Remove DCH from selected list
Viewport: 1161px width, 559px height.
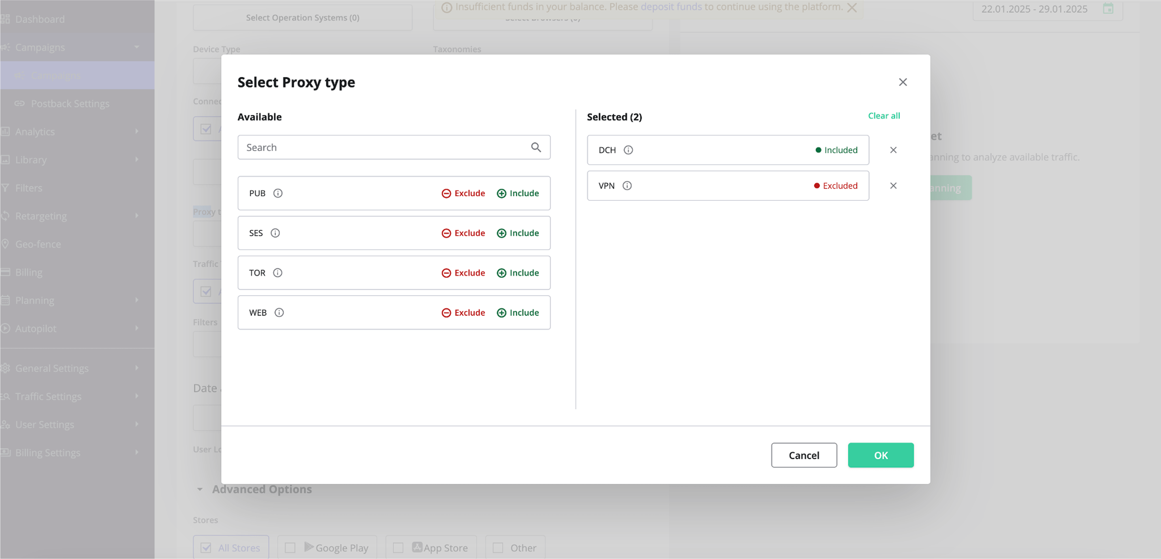coord(893,150)
